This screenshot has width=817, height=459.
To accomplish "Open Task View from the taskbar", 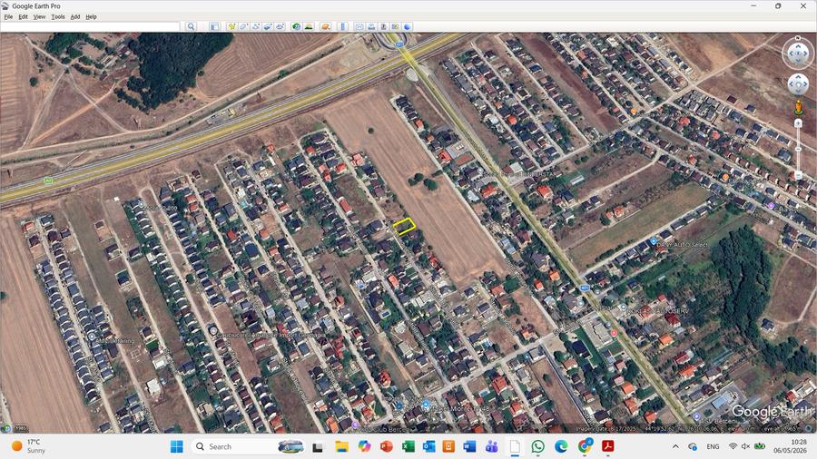I will pos(318,446).
